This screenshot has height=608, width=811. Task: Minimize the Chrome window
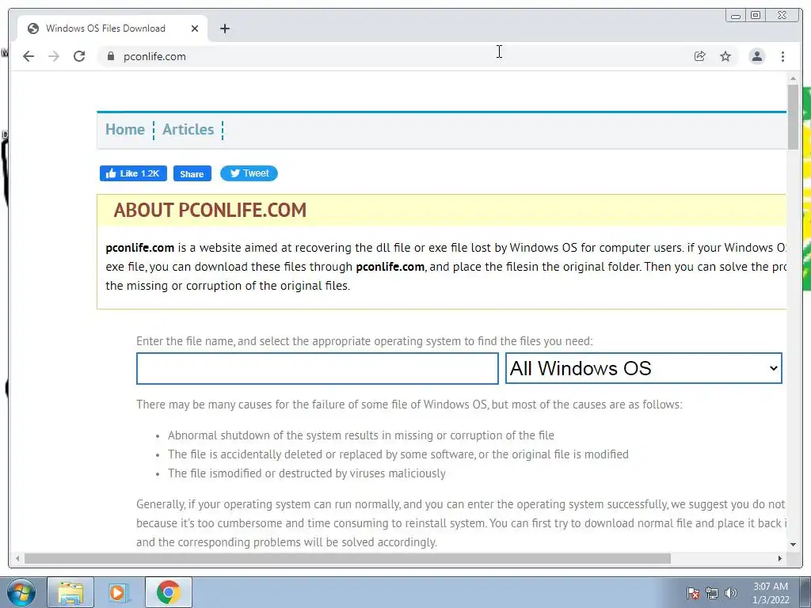click(736, 16)
